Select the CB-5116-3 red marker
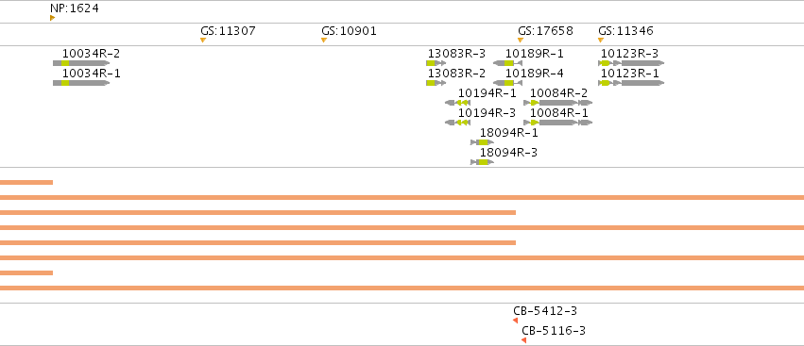The height and width of the screenshot is (346, 804). 524,340
